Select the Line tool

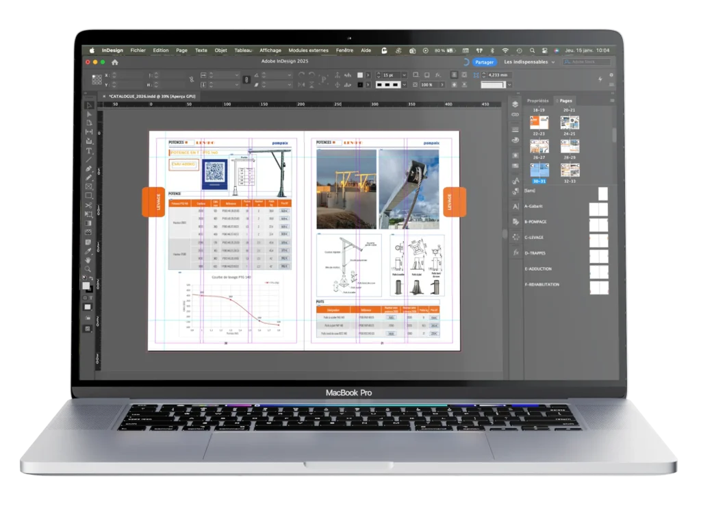point(89,160)
